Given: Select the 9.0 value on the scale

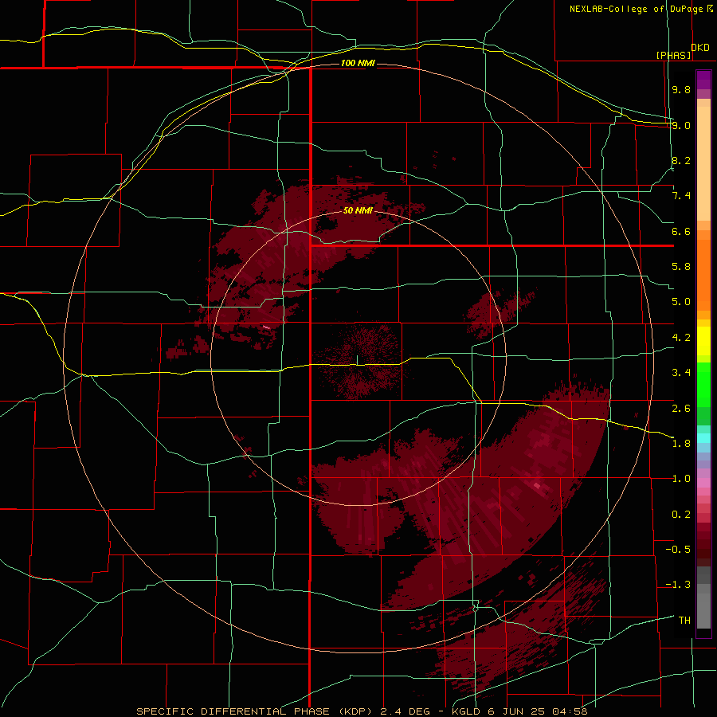Looking at the screenshot, I should pyautogui.click(x=681, y=125).
